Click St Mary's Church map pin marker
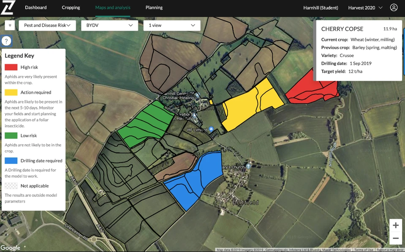Image resolution: width=405 pixels, height=252 pixels. (x=248, y=166)
